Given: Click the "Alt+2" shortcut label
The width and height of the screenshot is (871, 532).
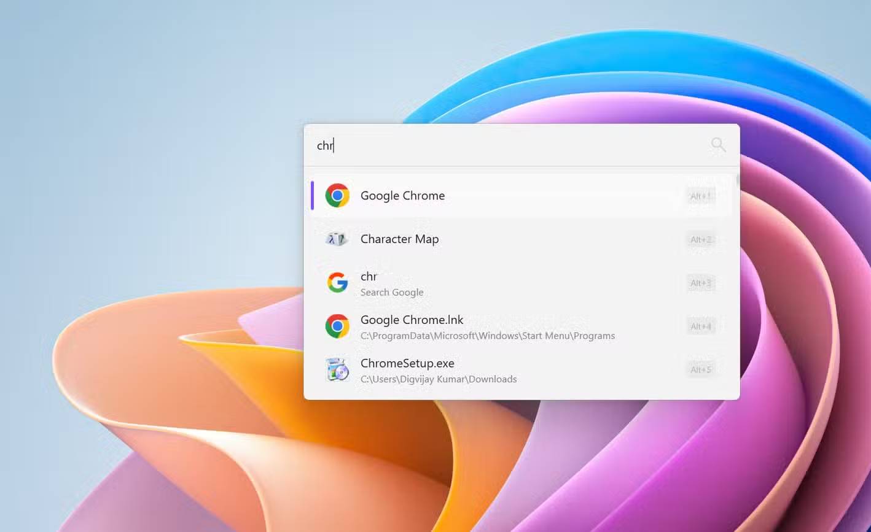Looking at the screenshot, I should (701, 239).
